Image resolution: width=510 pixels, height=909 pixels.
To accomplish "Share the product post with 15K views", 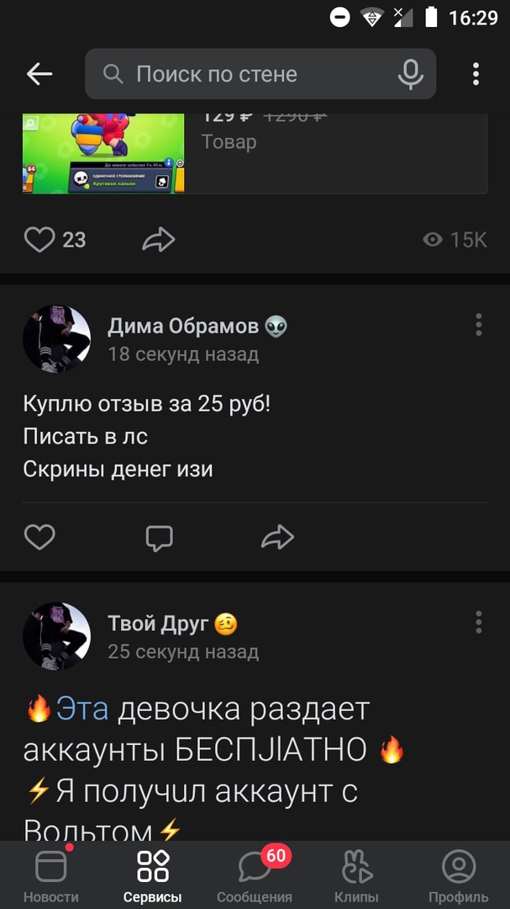I will pyautogui.click(x=158, y=240).
